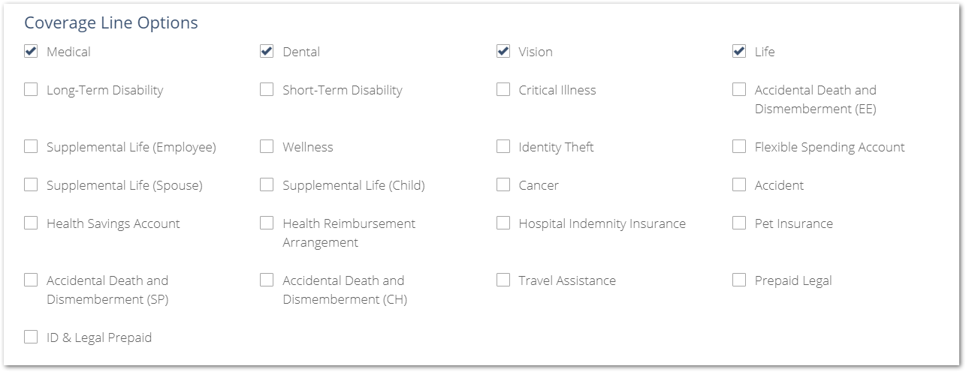Disable the Vision coverage line
The image size is (966, 372).
point(503,51)
